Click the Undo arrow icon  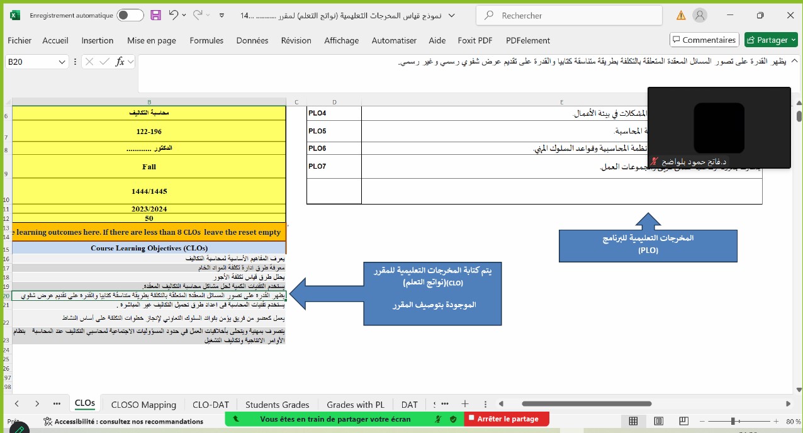(x=174, y=15)
